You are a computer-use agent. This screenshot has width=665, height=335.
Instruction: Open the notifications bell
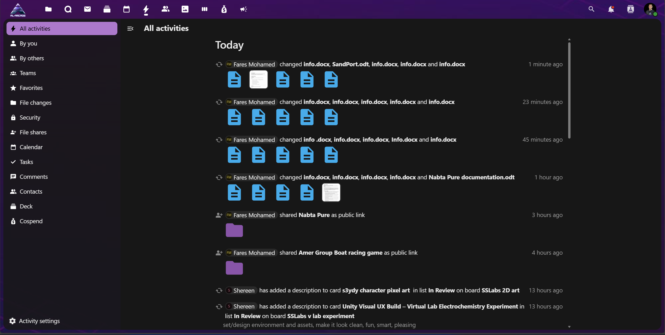(x=611, y=9)
